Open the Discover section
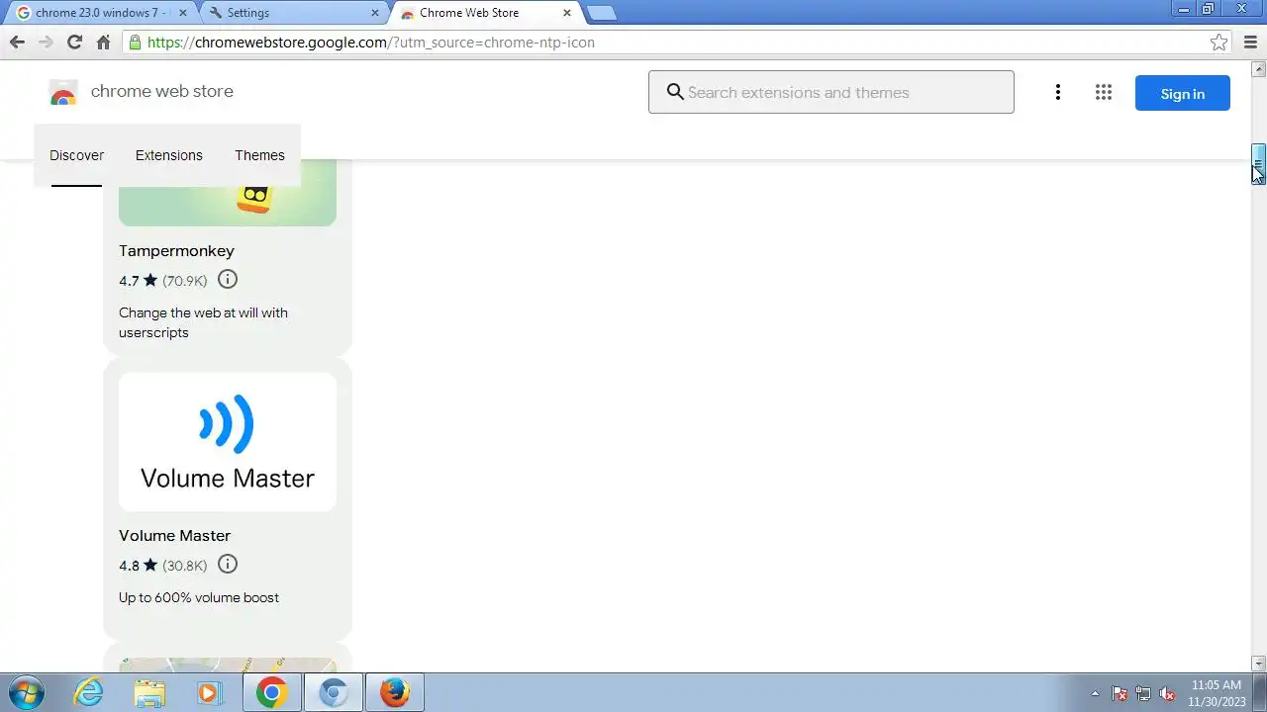This screenshot has width=1267, height=712. [76, 155]
